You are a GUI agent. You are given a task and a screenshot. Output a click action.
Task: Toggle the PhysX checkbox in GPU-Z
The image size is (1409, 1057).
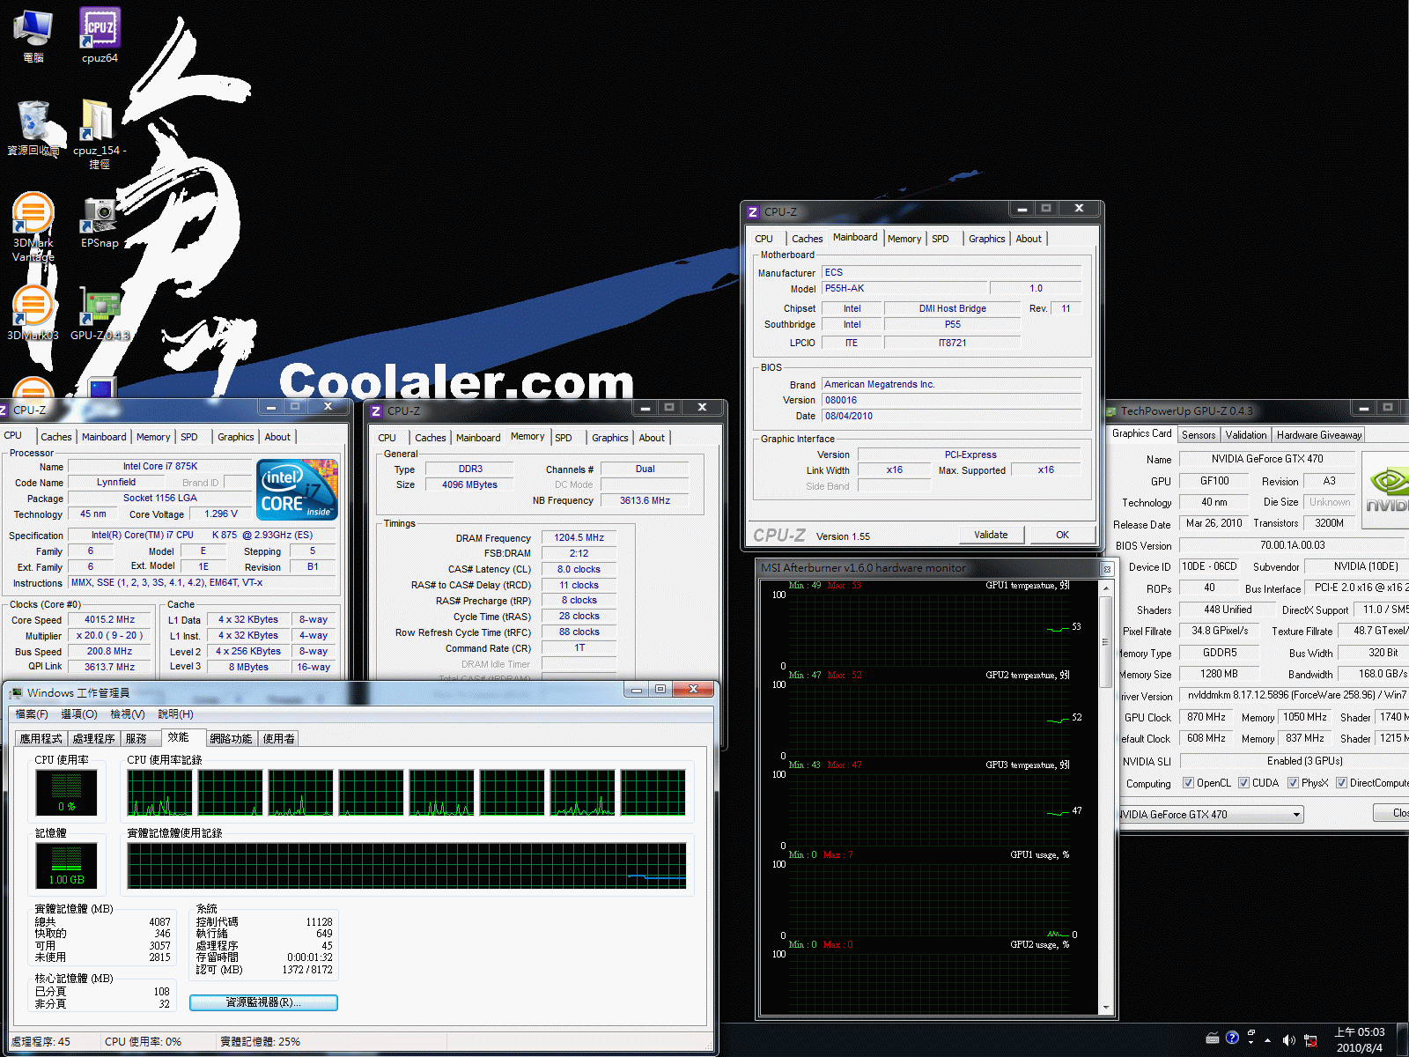[1293, 783]
